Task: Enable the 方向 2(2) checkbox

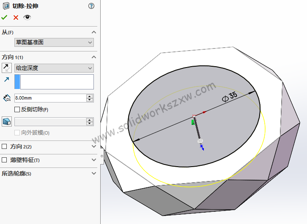Action: coord(4,146)
